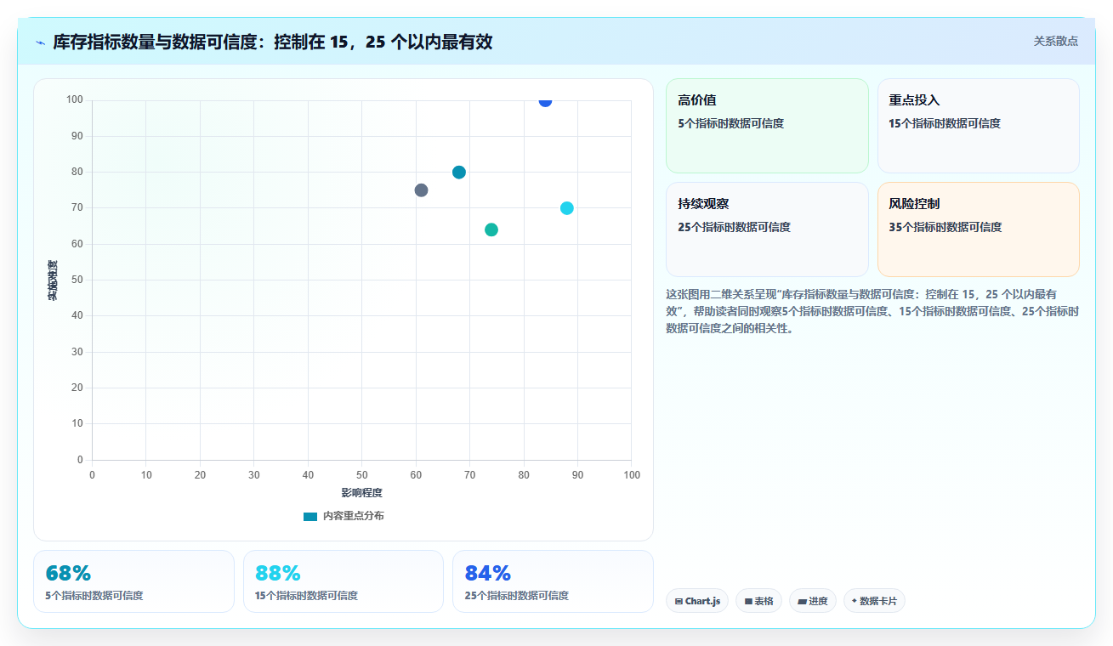Open the 高价值 card

[x=767, y=126]
